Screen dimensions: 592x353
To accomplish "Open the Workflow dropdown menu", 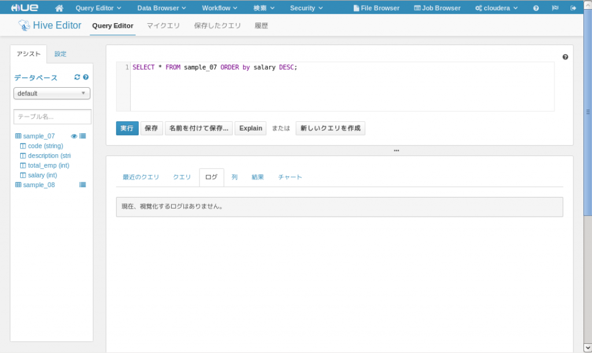I will [219, 8].
